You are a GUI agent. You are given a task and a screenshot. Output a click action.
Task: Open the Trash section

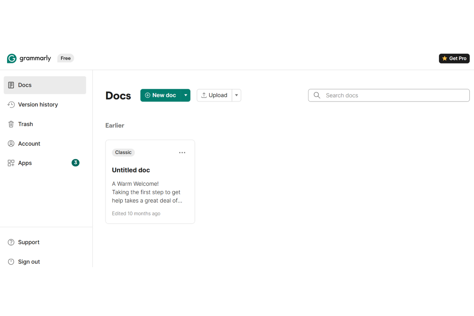point(45,124)
